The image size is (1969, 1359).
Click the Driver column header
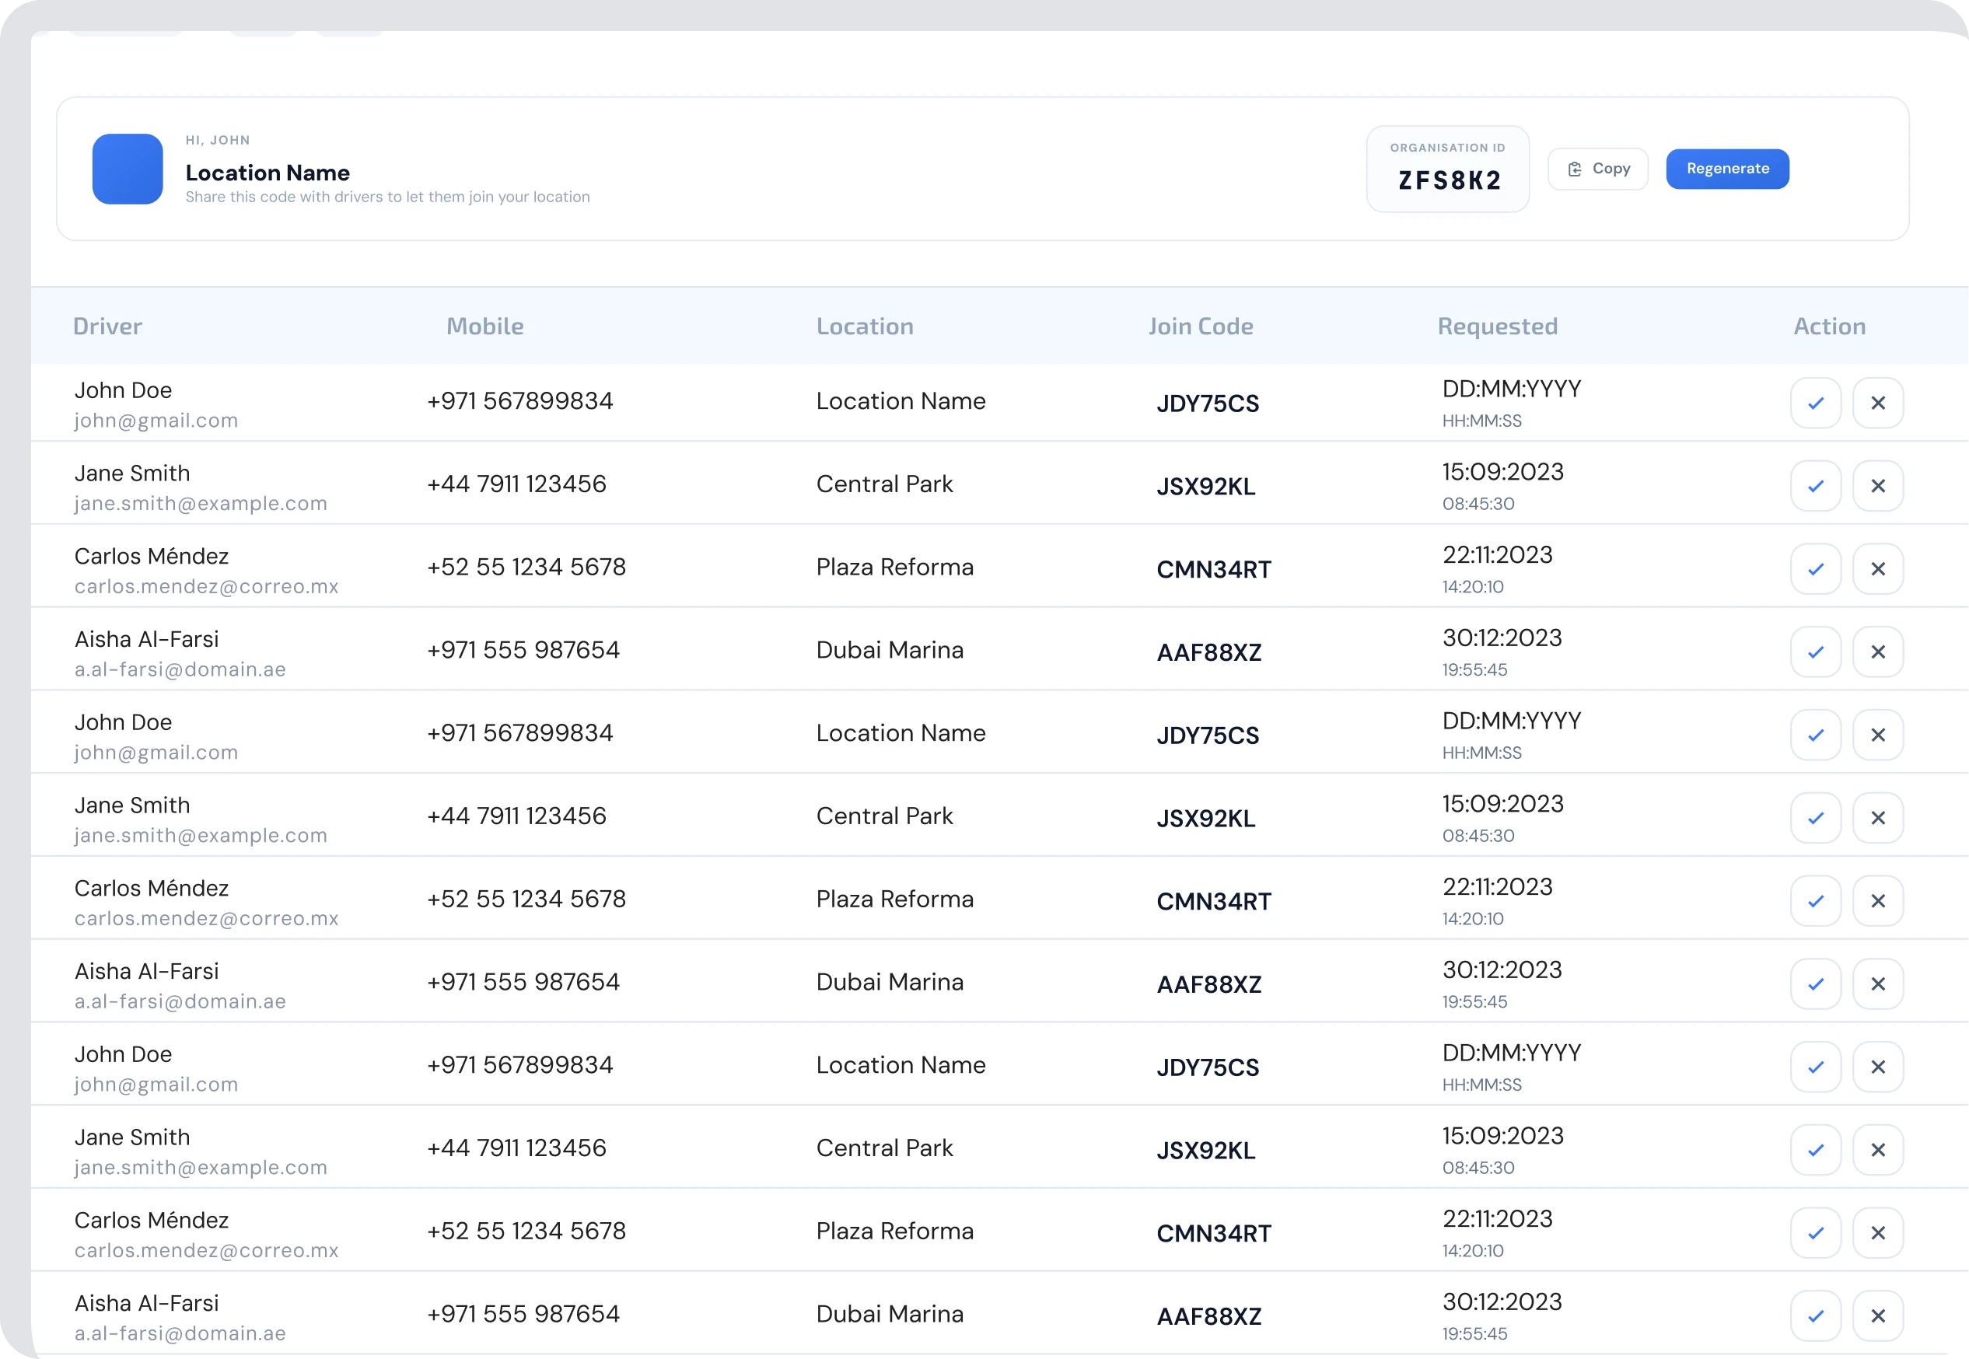107,326
